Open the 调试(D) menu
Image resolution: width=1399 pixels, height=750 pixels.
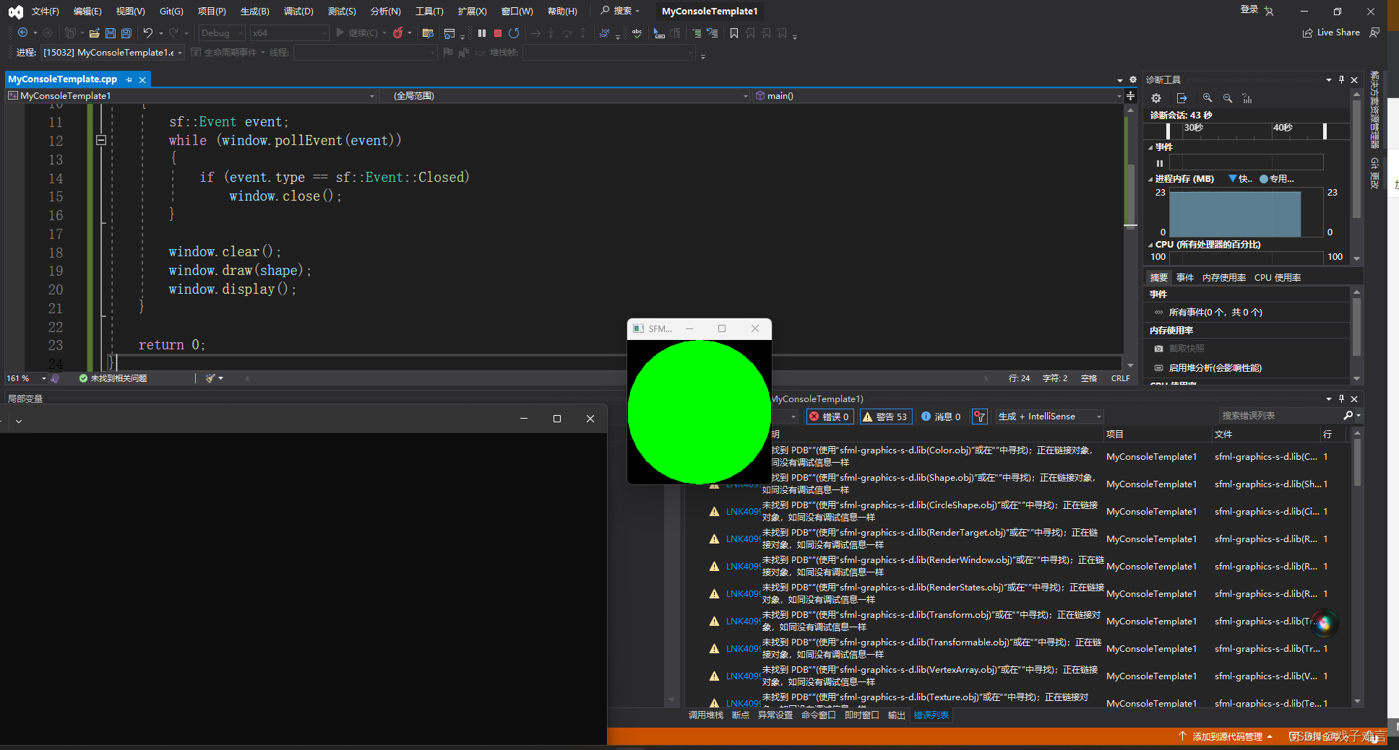(299, 11)
